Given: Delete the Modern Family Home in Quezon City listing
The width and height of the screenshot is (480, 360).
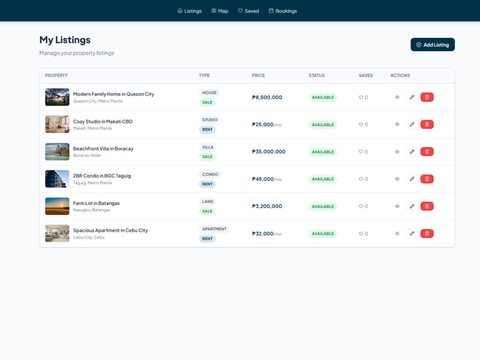Looking at the screenshot, I should 427,97.
